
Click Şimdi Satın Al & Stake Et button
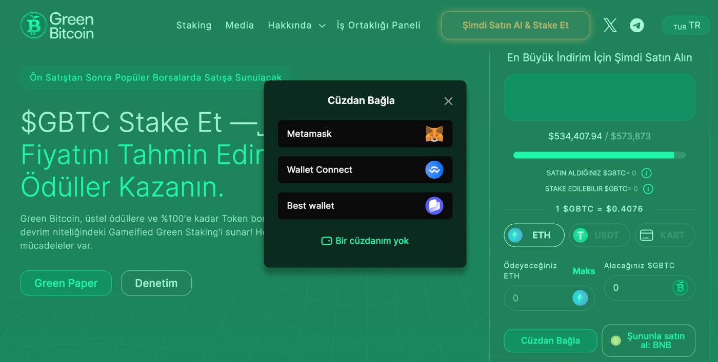click(x=515, y=26)
